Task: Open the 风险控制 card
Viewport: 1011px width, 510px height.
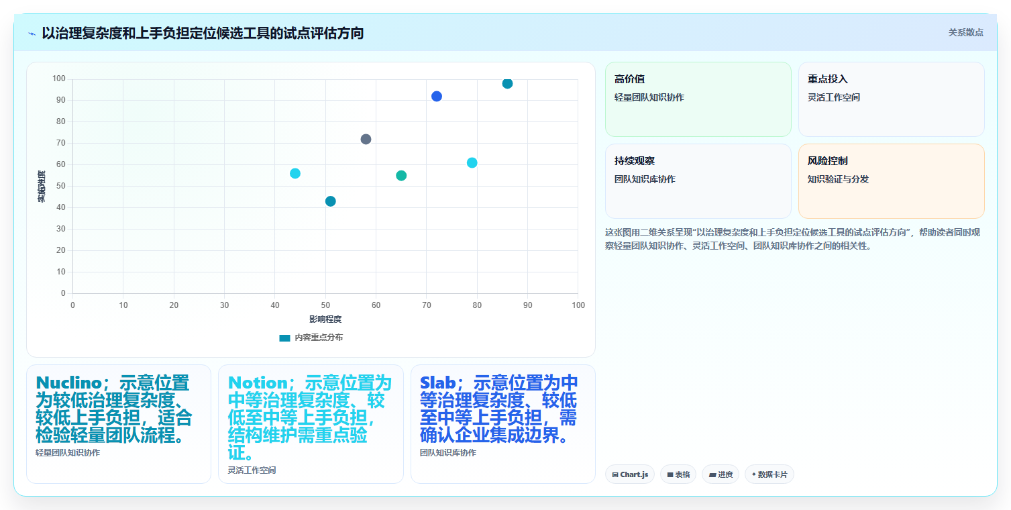Action: [892, 181]
